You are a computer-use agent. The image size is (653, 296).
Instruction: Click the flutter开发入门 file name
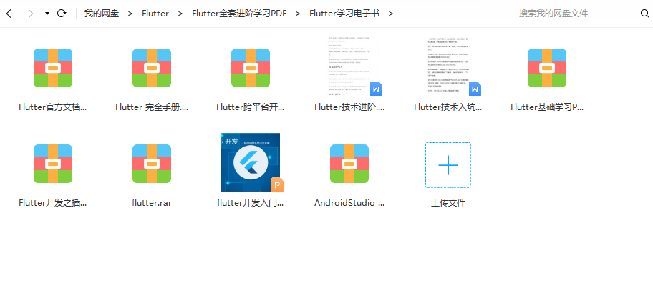[251, 203]
